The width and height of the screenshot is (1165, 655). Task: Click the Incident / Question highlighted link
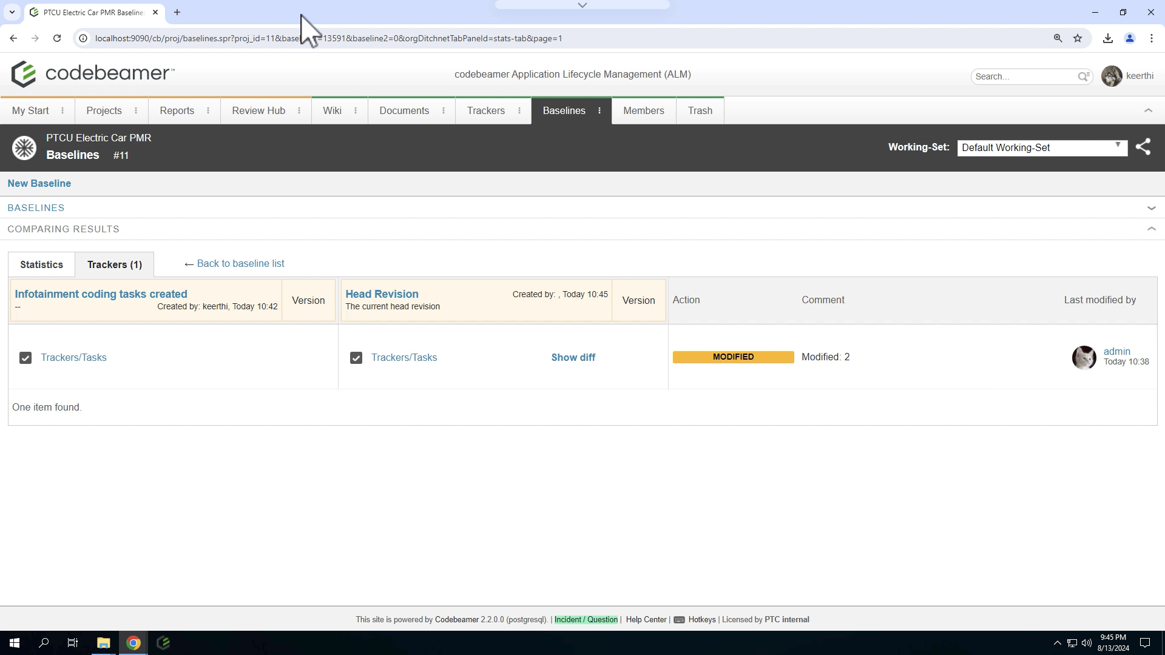tap(586, 620)
